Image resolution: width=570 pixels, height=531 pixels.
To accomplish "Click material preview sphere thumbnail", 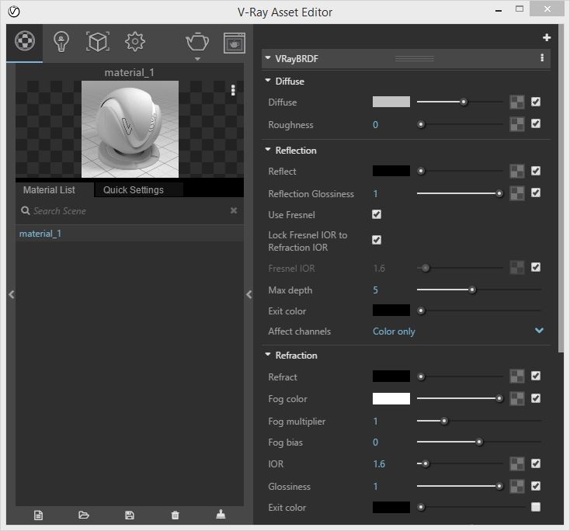I will tap(130, 129).
